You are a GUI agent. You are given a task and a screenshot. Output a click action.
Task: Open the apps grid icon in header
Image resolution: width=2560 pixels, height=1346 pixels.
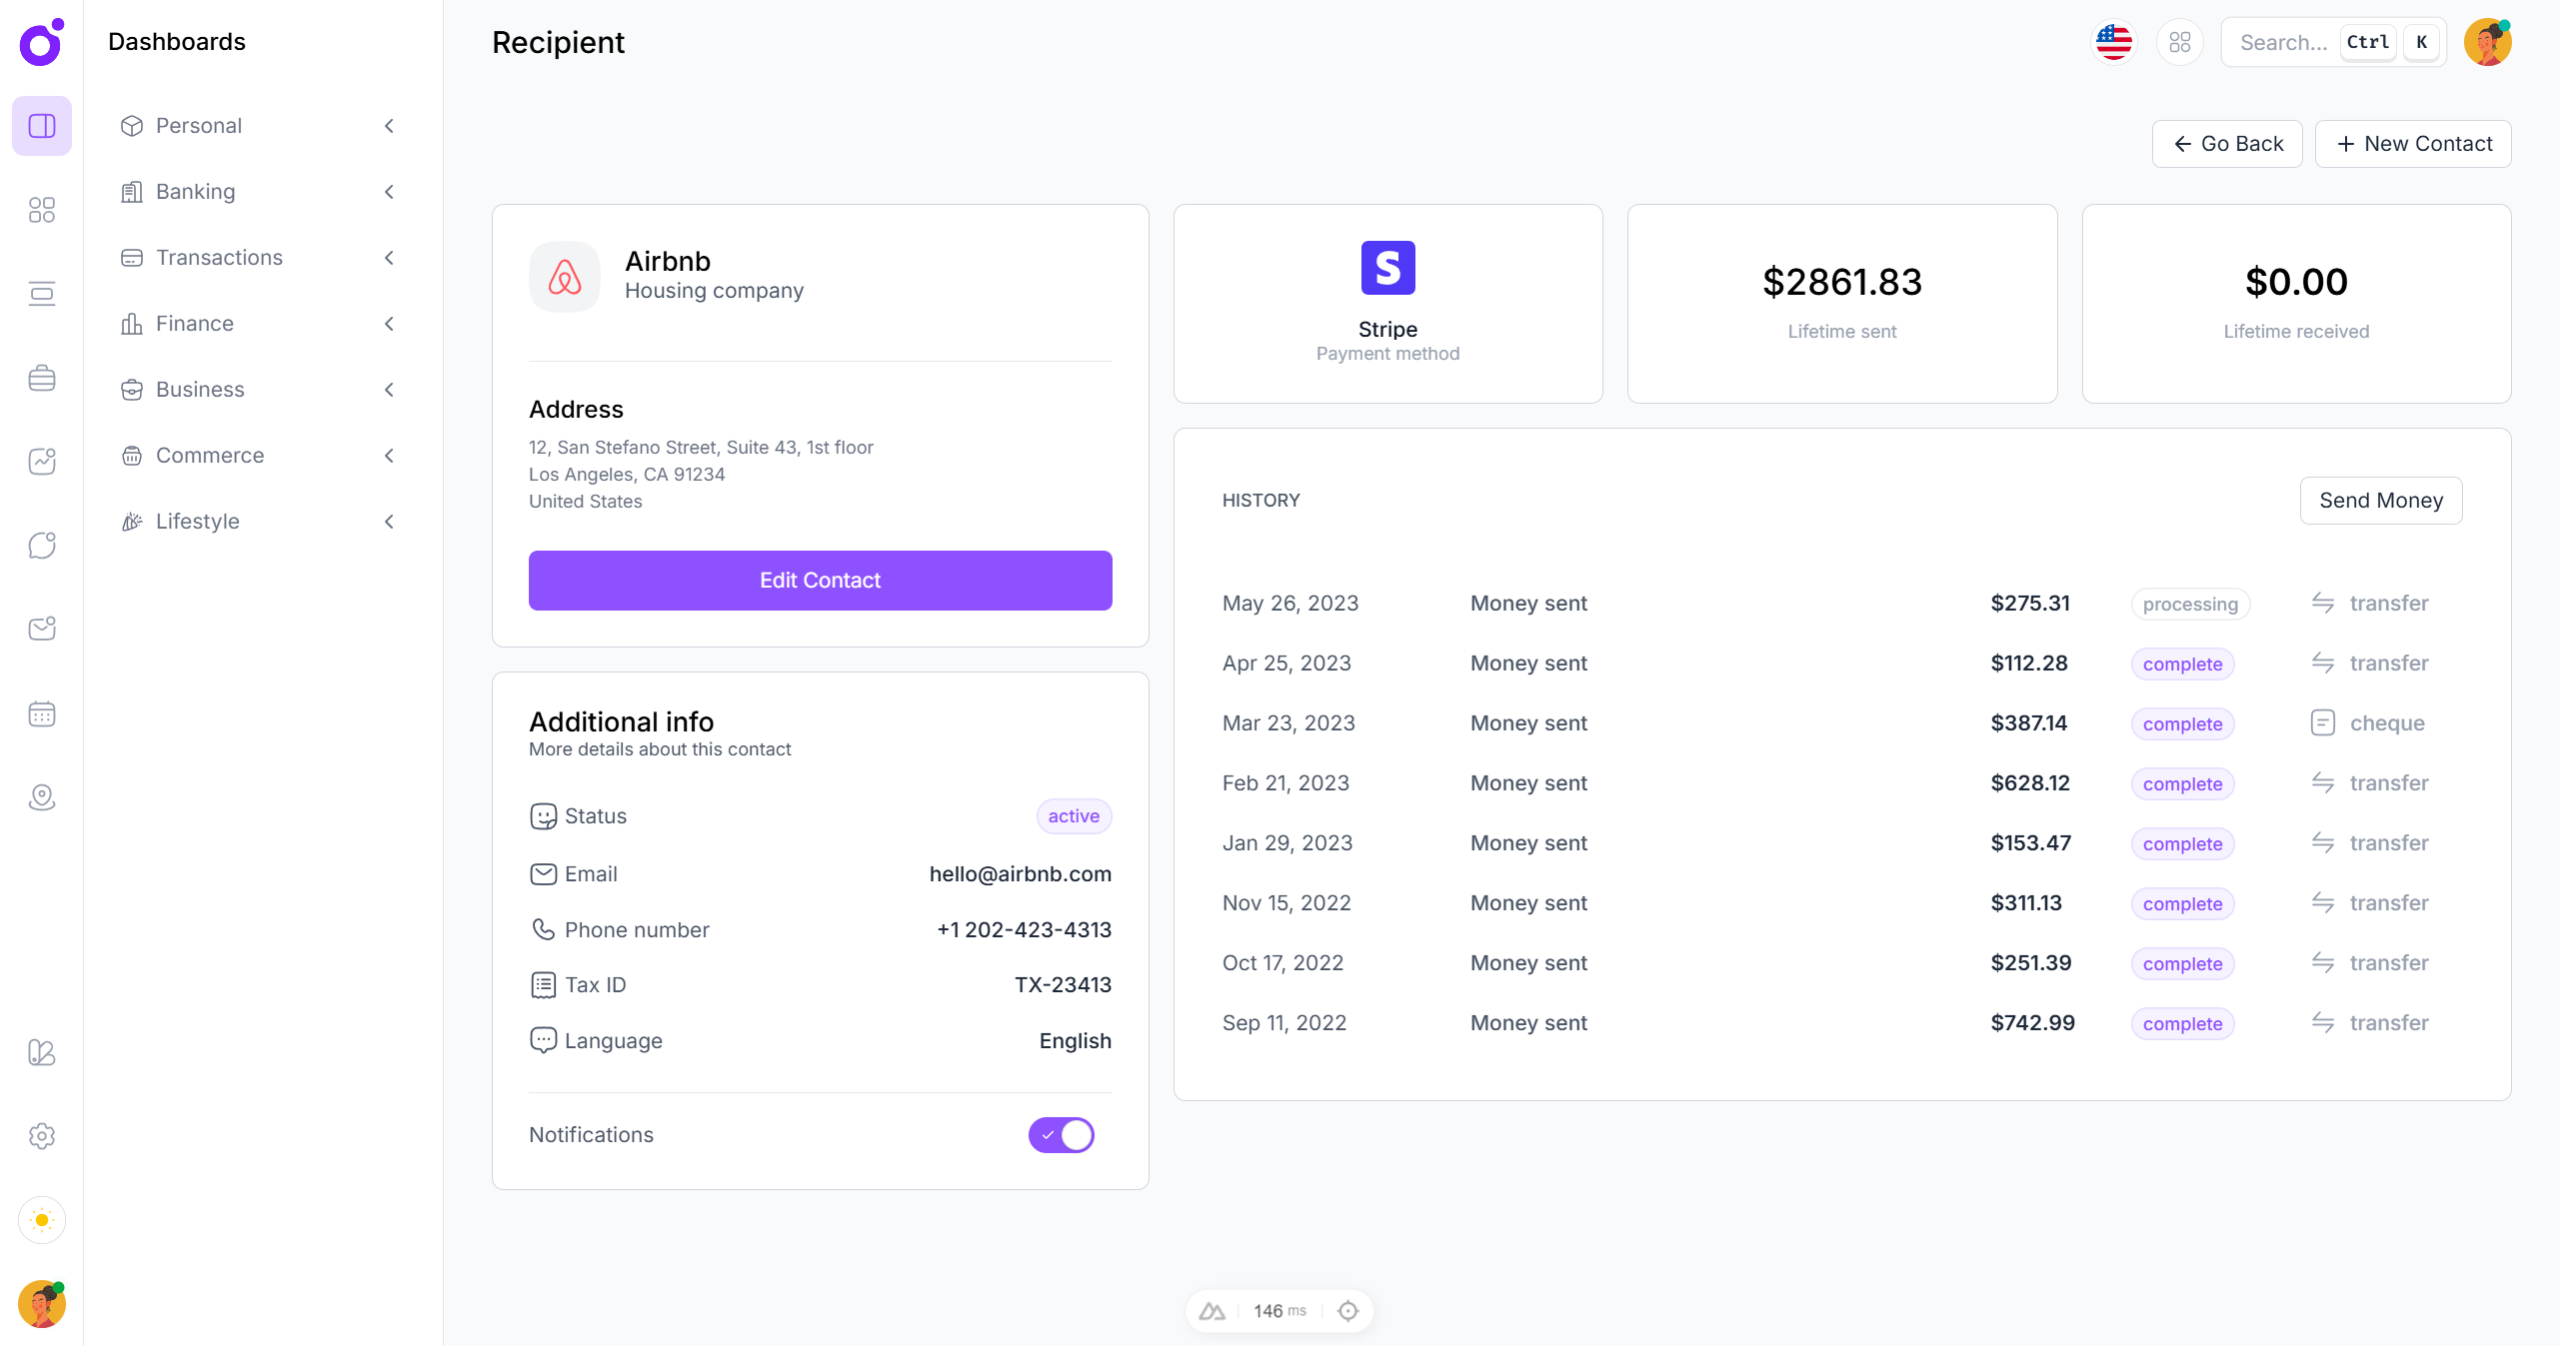coord(2179,42)
